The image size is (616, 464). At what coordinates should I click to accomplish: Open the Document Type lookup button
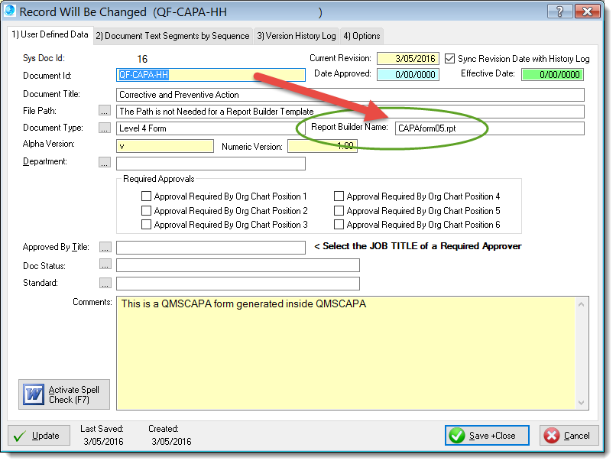pyautogui.click(x=105, y=128)
